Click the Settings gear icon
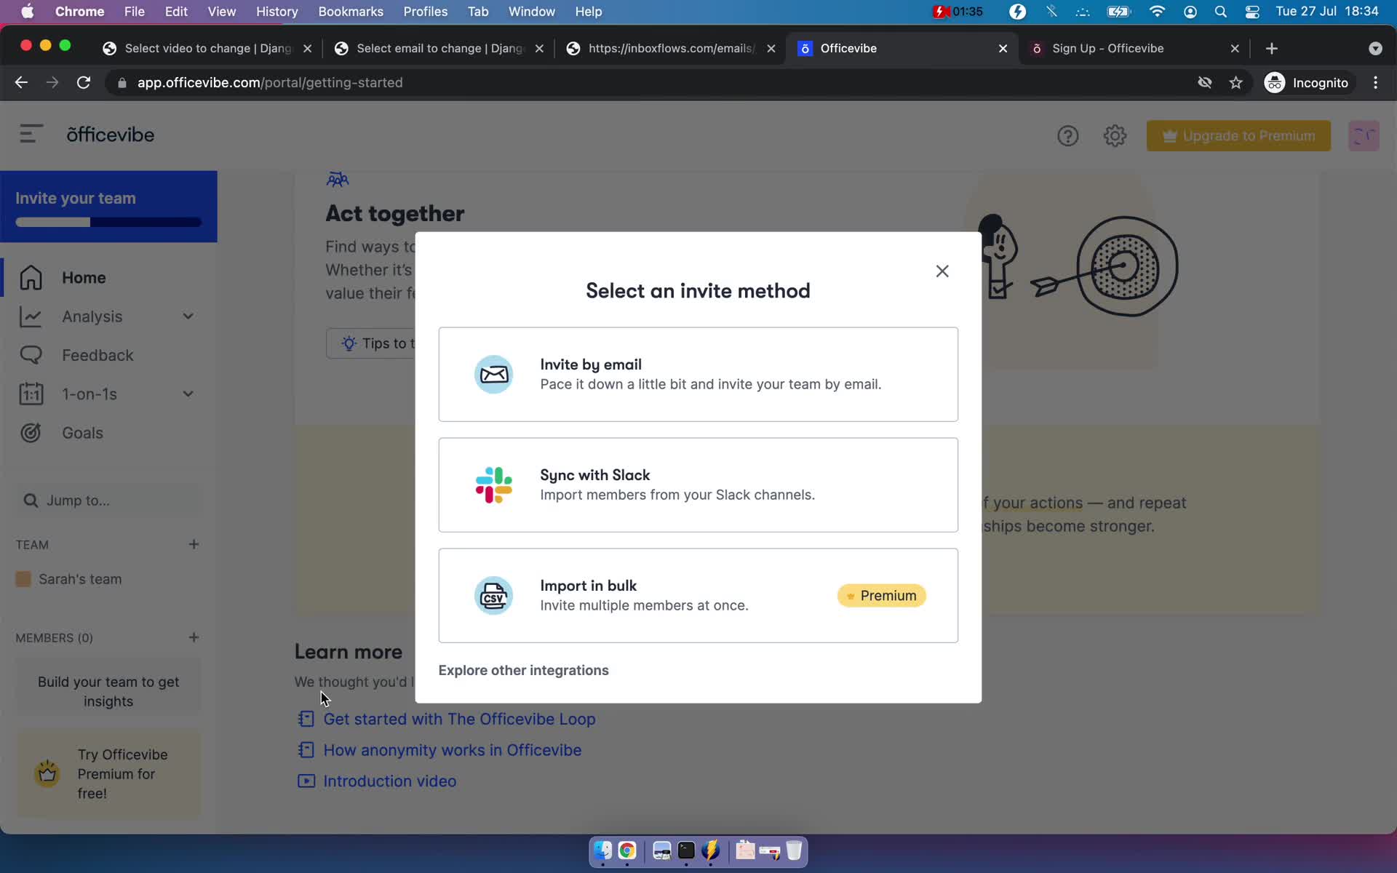 (1115, 136)
